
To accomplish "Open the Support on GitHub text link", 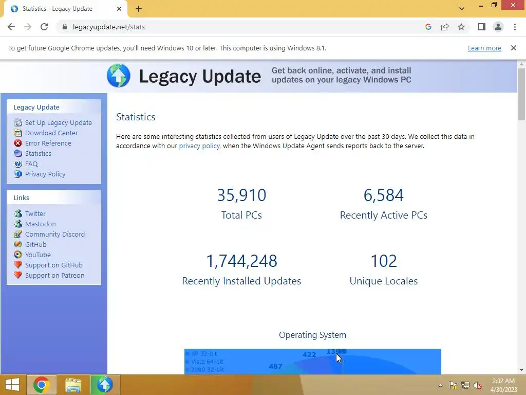I will point(53,265).
